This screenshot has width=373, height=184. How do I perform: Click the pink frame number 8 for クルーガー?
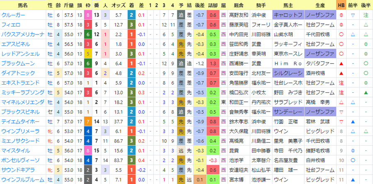pos(88,15)
